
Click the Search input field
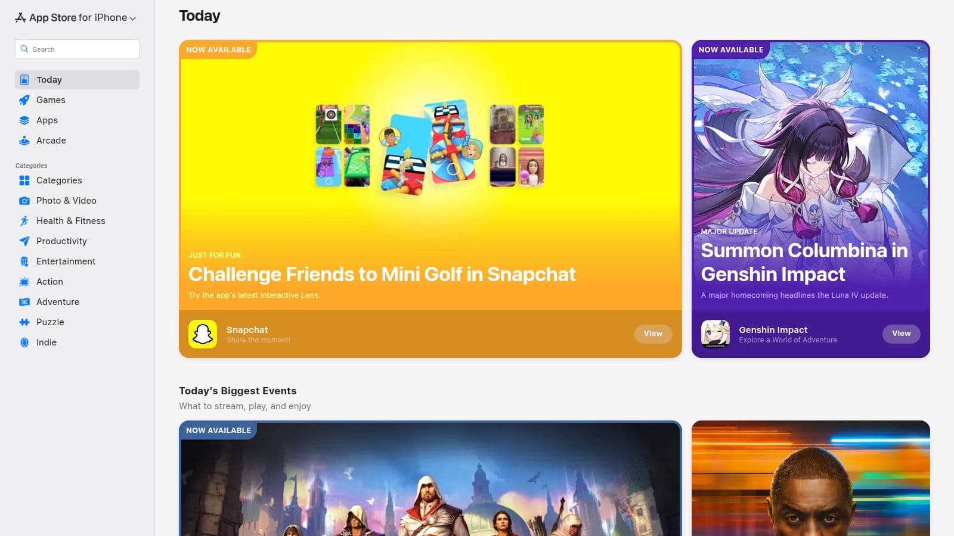pyautogui.click(x=77, y=49)
